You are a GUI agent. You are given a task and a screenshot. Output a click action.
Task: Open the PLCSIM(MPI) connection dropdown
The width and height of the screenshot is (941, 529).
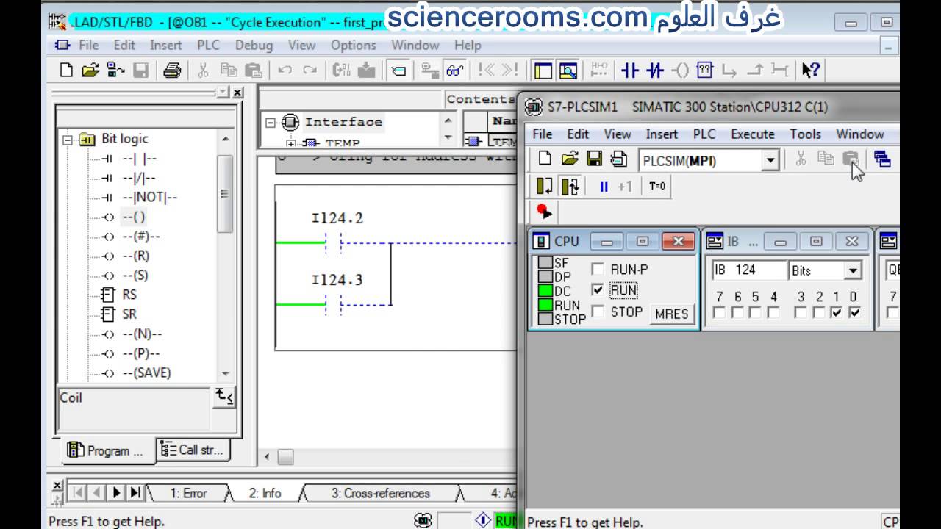(770, 160)
